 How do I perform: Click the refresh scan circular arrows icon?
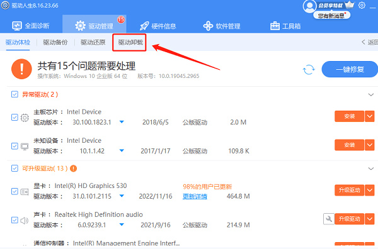(x=309, y=70)
